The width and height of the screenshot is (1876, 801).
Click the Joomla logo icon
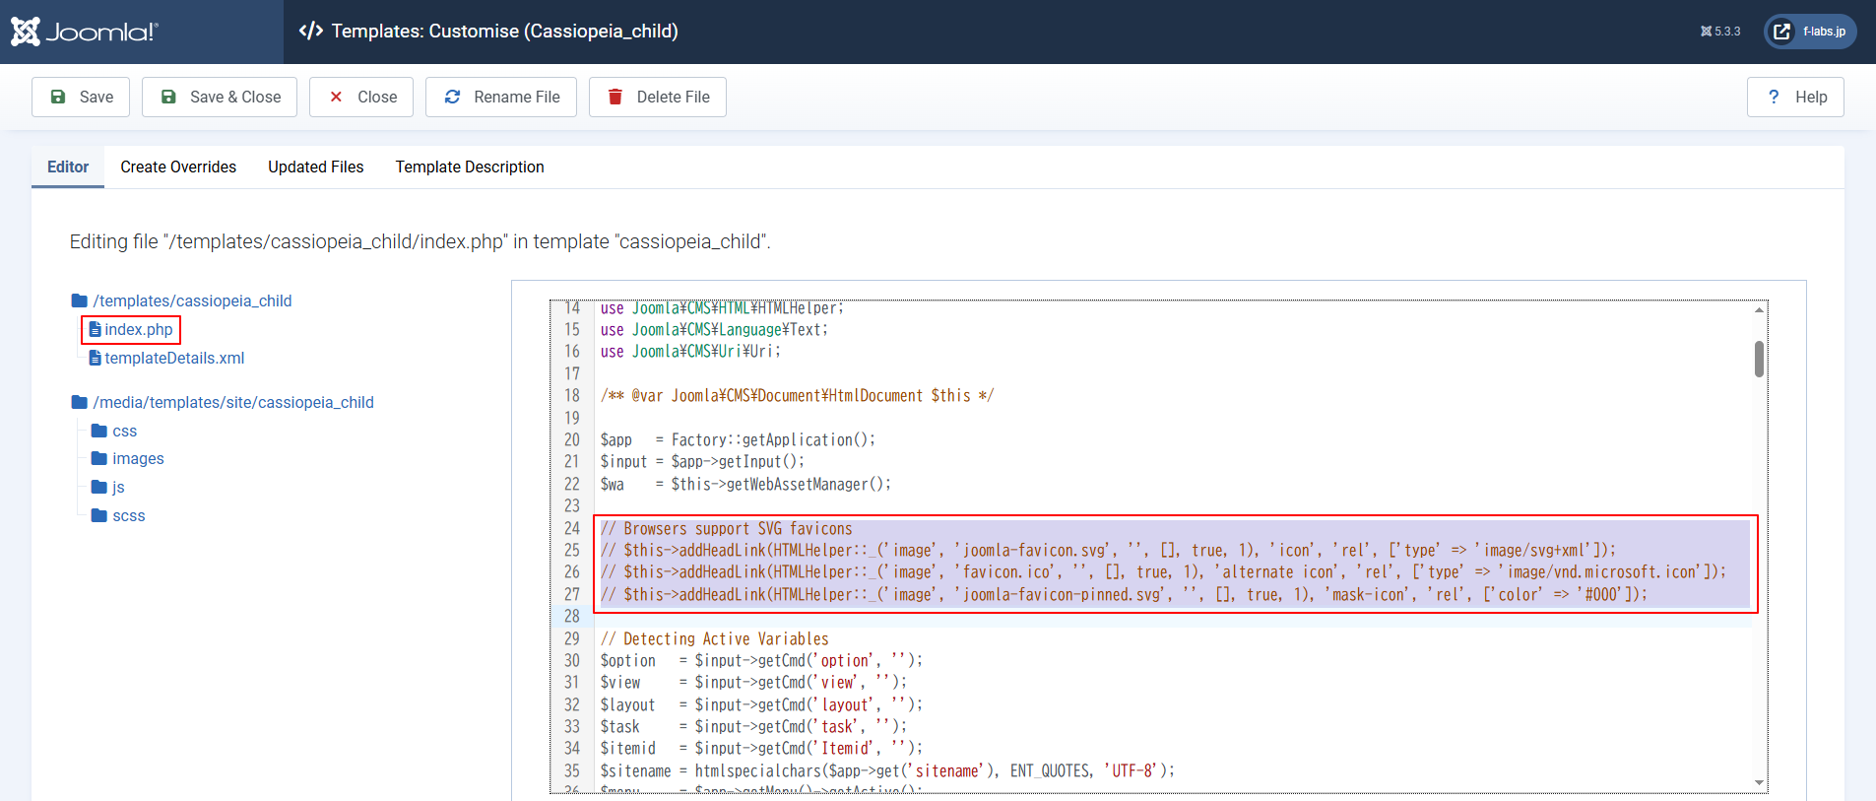(x=27, y=32)
